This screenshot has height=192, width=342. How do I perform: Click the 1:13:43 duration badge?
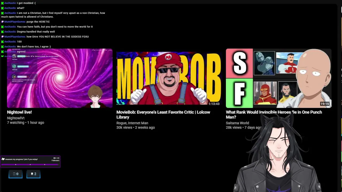pyautogui.click(x=214, y=104)
